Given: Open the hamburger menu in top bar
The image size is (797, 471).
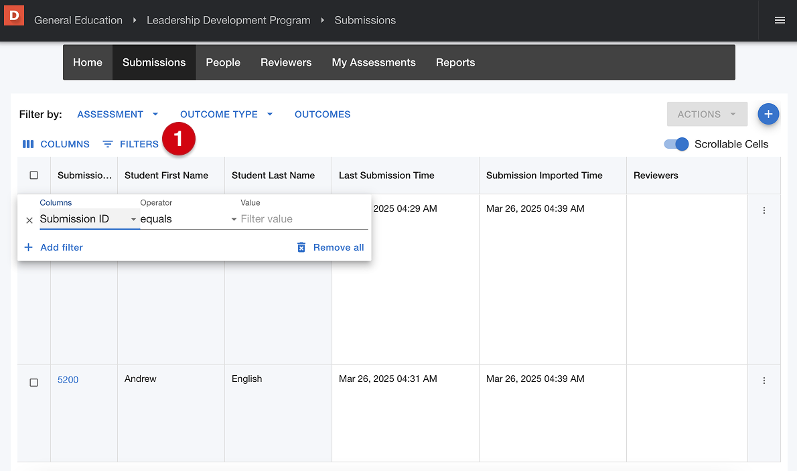Looking at the screenshot, I should click(x=780, y=20).
